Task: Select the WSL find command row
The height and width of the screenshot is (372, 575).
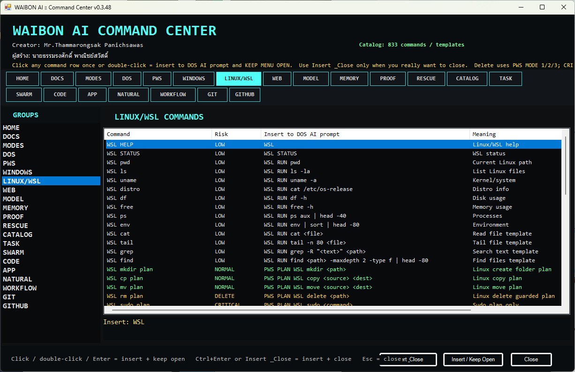Action: 333,260
